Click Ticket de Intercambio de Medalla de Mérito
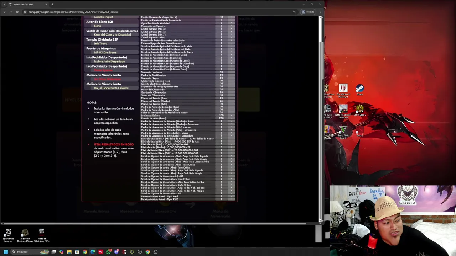This screenshot has height=256, width=456. point(164,113)
